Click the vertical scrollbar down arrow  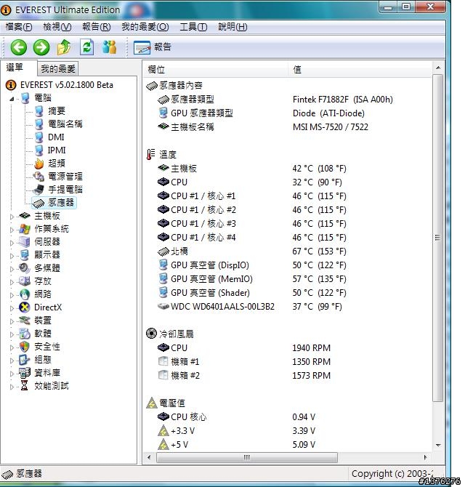[x=438, y=446]
